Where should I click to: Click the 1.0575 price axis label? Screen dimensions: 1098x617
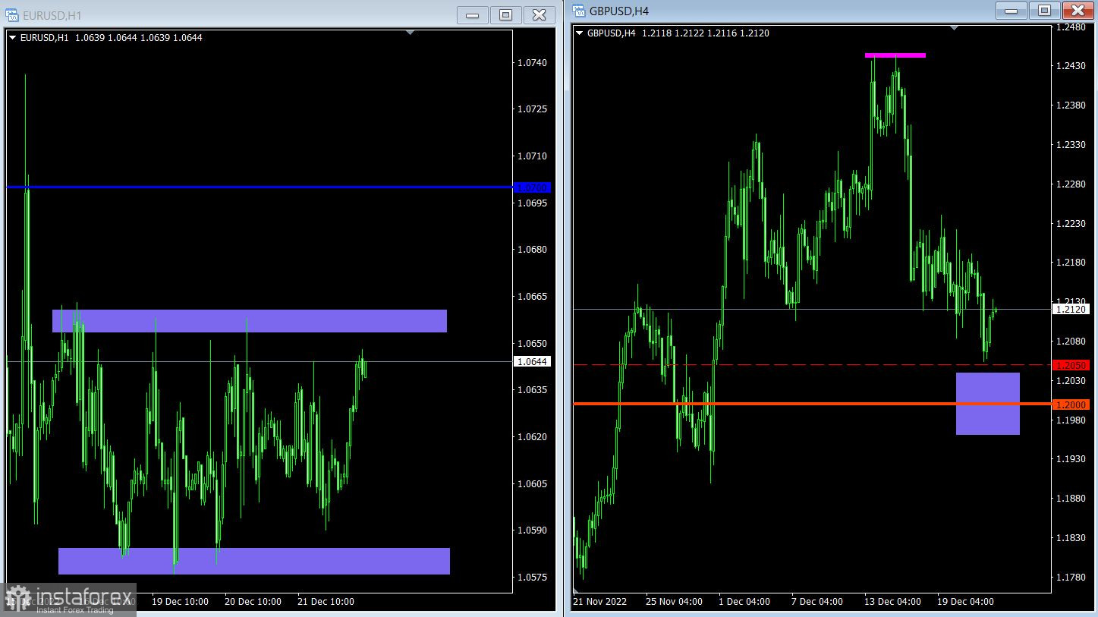pyautogui.click(x=532, y=578)
